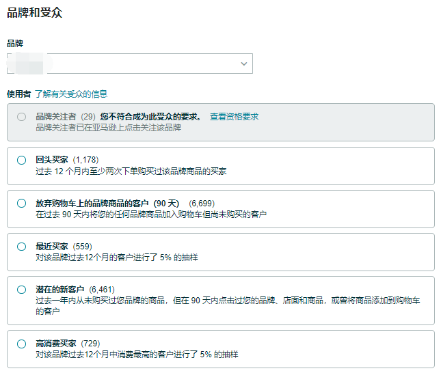Open the 品牌 selection combo box field

[x=130, y=64]
